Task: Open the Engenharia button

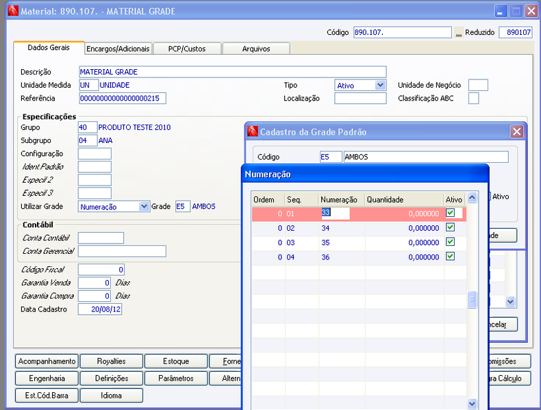Action: [x=47, y=379]
